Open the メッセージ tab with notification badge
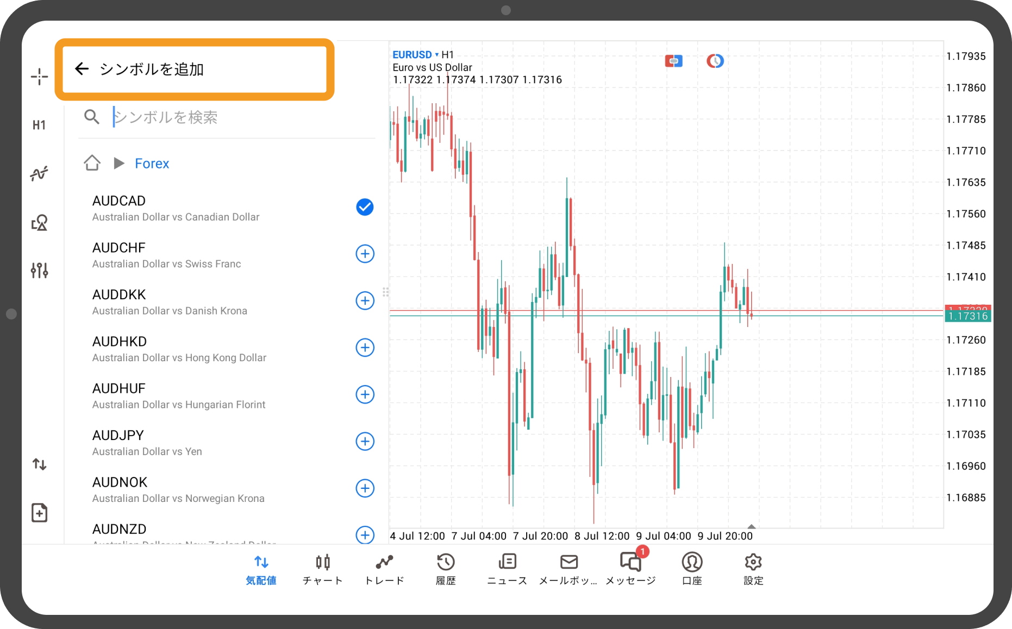The width and height of the screenshot is (1012, 629). pos(630,569)
